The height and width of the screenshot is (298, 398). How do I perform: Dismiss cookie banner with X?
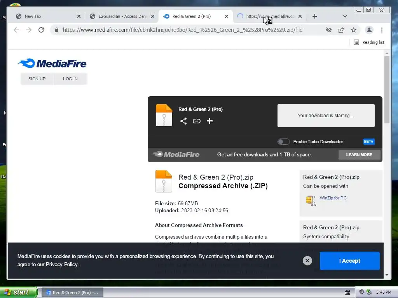307,261
